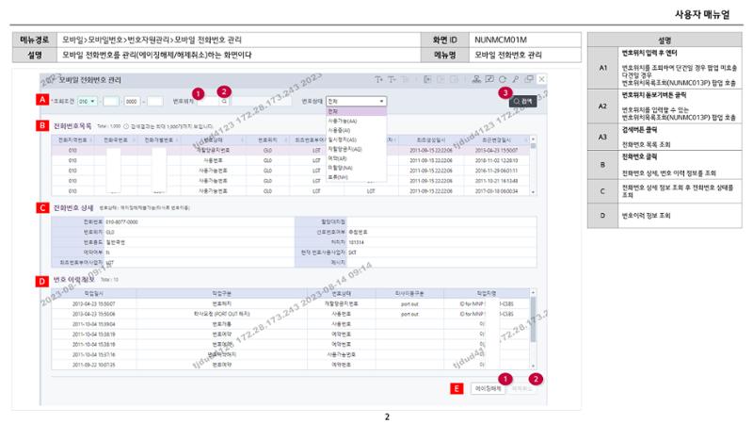Click the pin icon in the window toolbar
753x424 pixels.
click(x=515, y=79)
